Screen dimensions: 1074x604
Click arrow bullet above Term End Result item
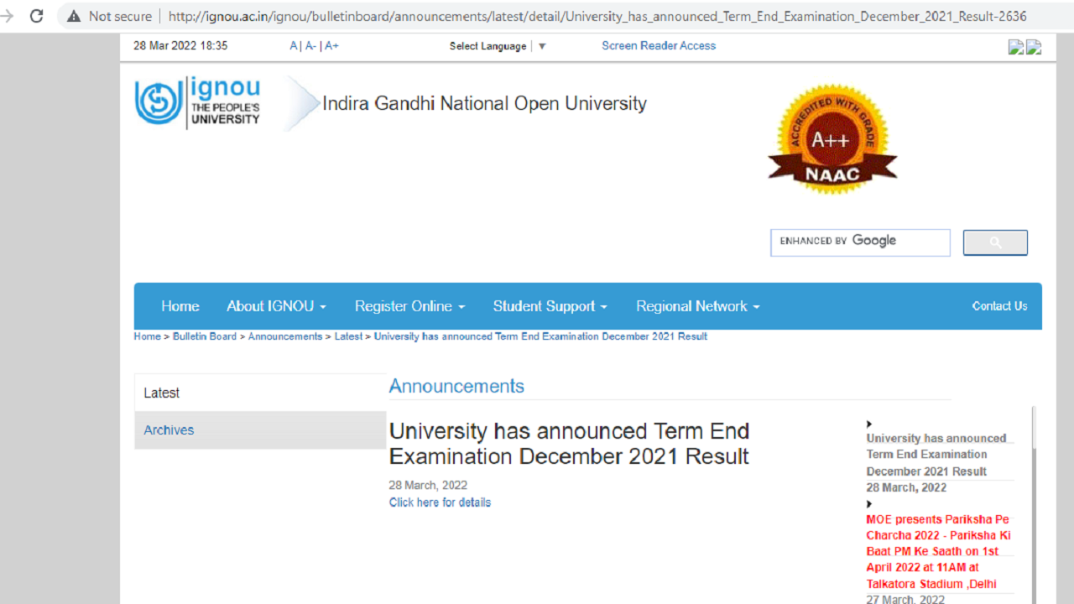pos(869,424)
